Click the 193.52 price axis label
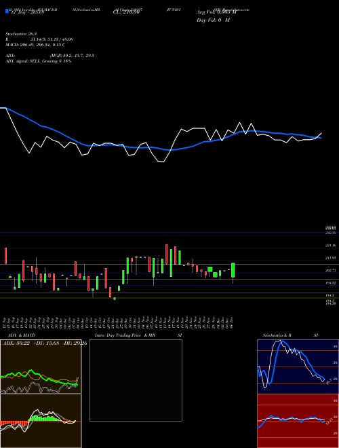Viewport: 339px width, 448px height. (332, 282)
